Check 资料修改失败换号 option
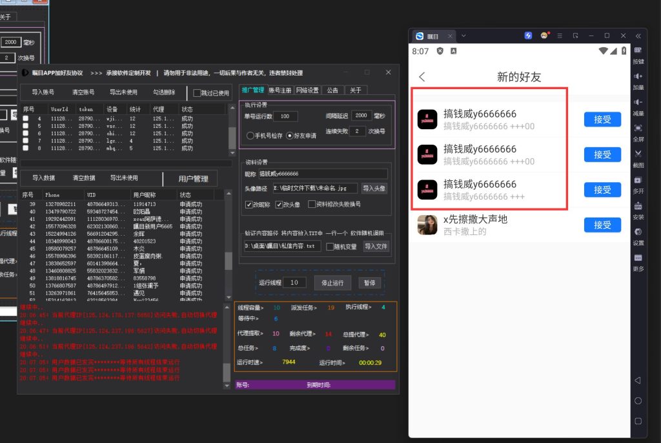The width and height of the screenshot is (661, 443). click(x=312, y=204)
